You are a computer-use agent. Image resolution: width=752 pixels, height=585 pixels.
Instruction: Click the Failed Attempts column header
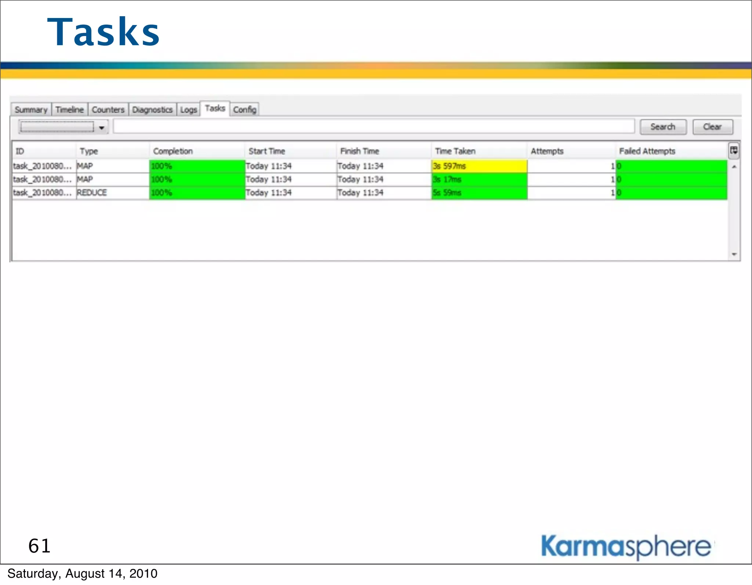(x=647, y=151)
